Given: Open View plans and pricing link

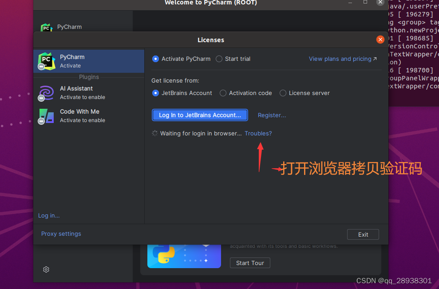Looking at the screenshot, I should point(343,59).
